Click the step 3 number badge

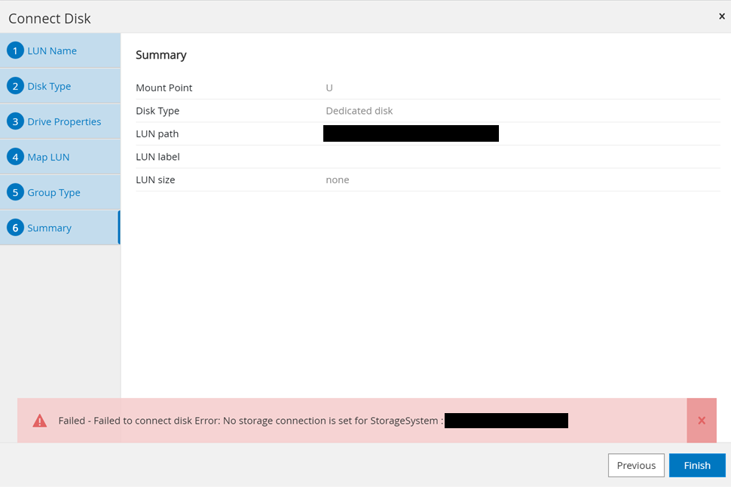click(x=15, y=121)
